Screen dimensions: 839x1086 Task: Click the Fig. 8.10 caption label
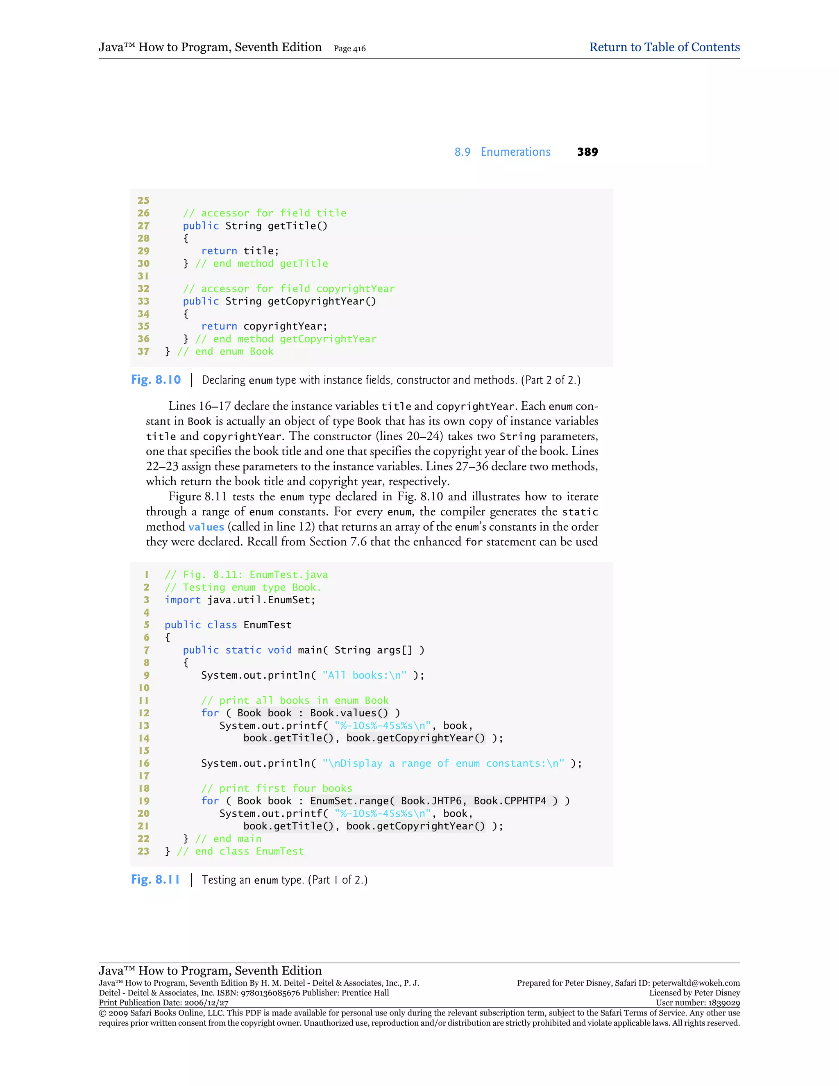point(156,380)
